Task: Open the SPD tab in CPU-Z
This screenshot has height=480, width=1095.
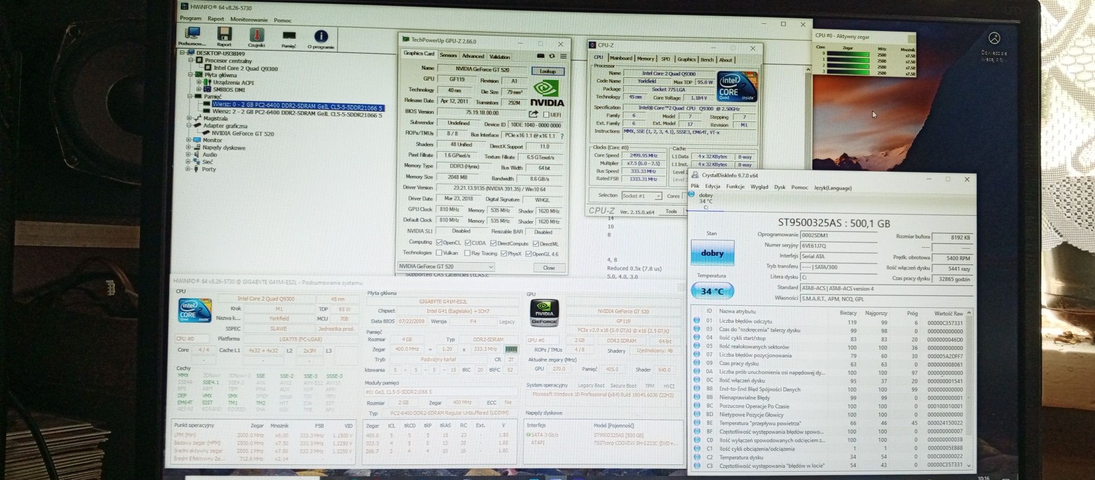Action: (x=665, y=59)
